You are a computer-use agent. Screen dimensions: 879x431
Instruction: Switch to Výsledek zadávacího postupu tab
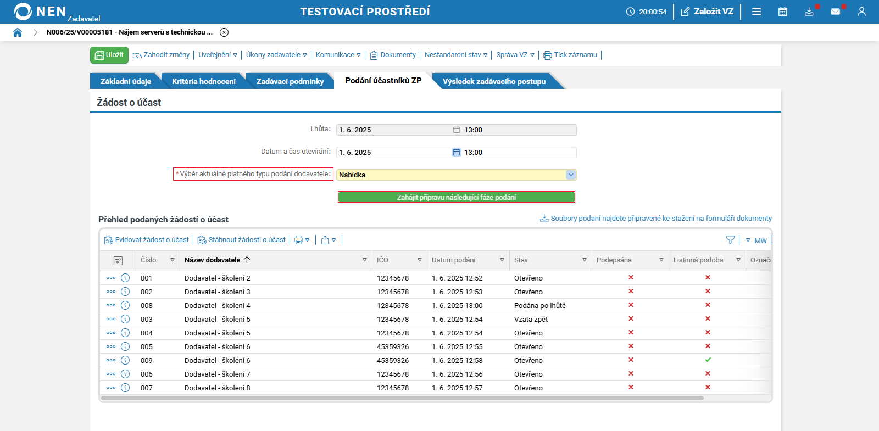pyautogui.click(x=494, y=81)
